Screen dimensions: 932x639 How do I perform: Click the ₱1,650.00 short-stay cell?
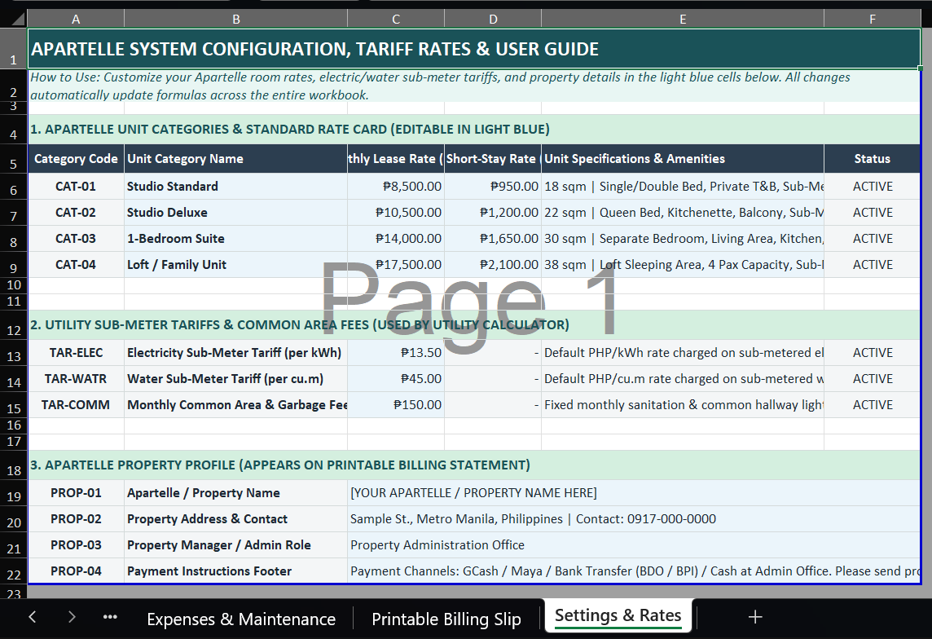tap(493, 238)
